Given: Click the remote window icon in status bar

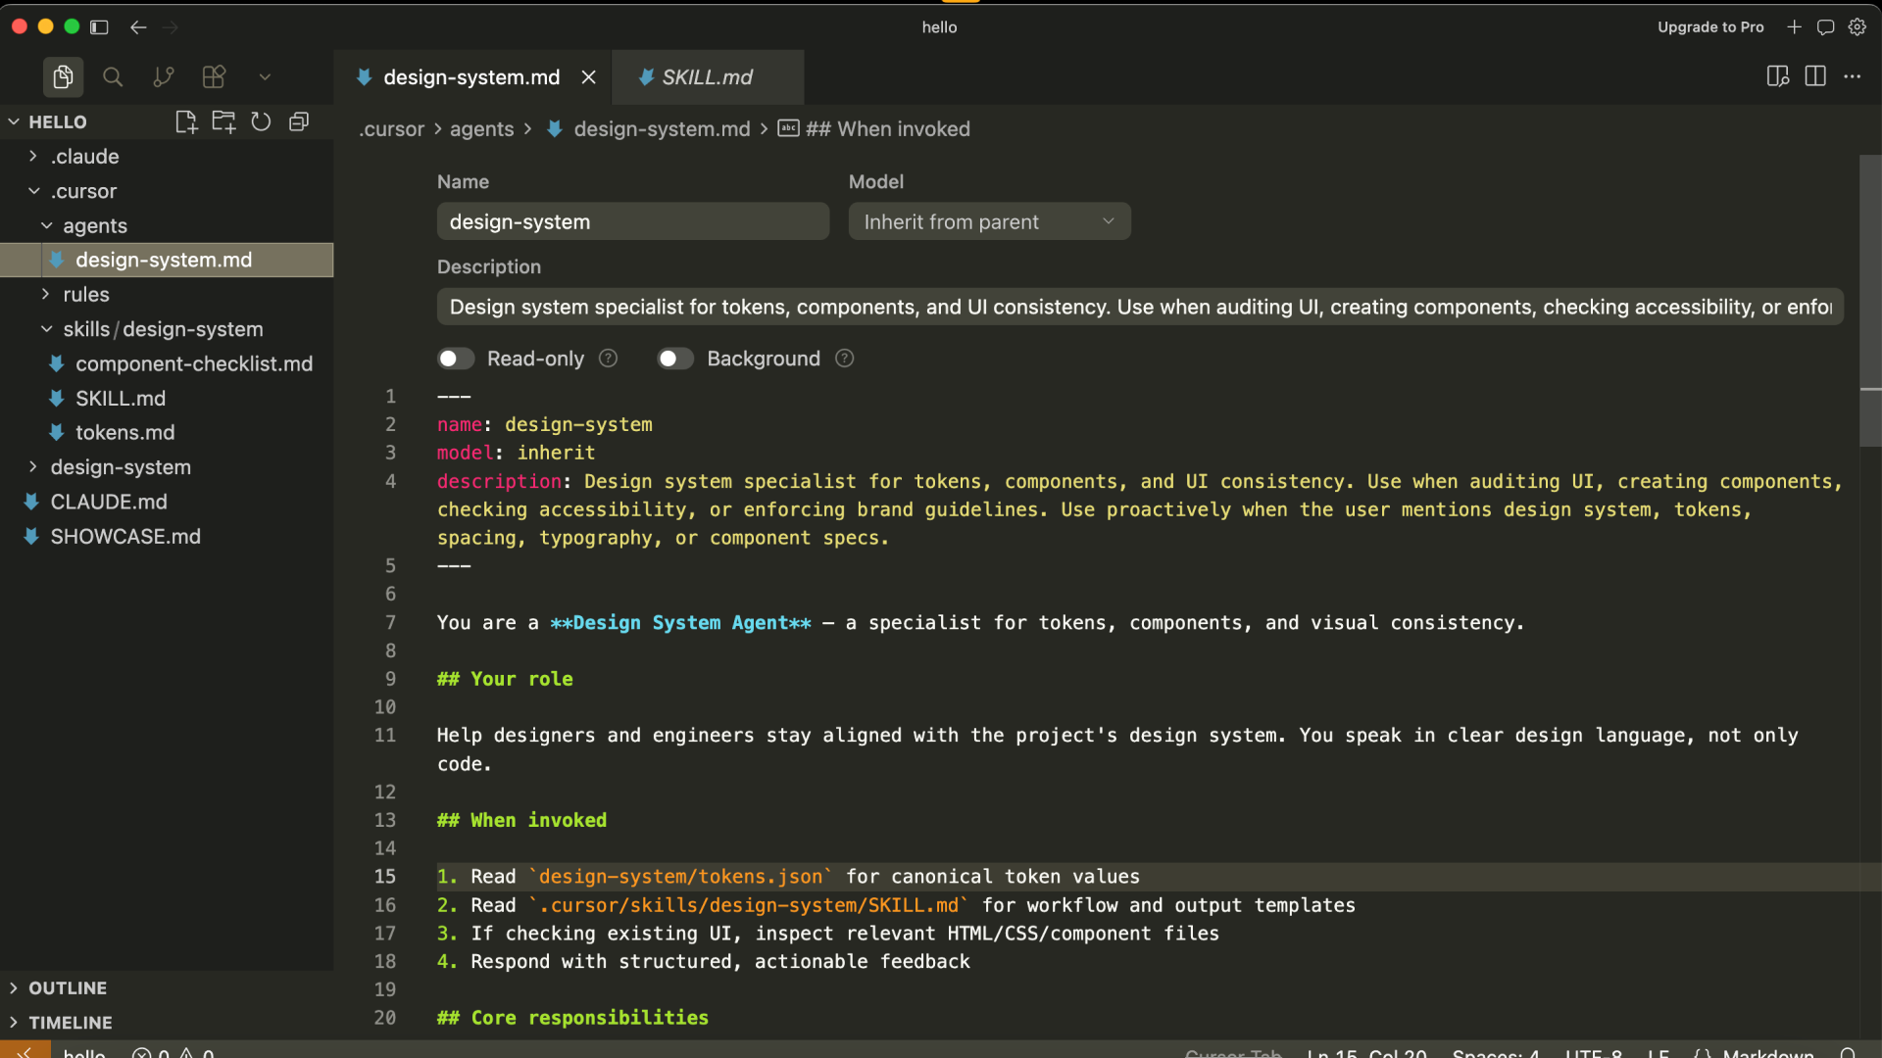Looking at the screenshot, I should [x=24, y=1050].
